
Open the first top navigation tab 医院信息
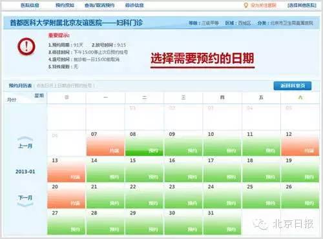coord(30,5)
